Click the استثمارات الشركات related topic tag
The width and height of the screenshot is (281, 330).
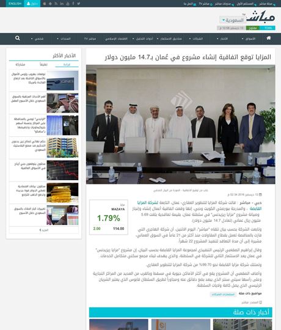pos(223,294)
